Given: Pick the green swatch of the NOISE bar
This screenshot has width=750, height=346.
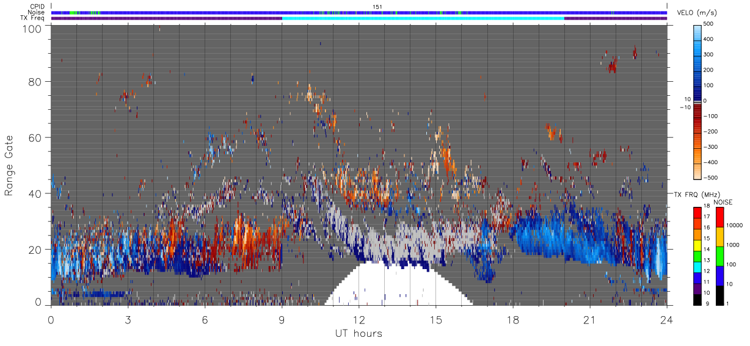Looking at the screenshot, I should 719,256.
